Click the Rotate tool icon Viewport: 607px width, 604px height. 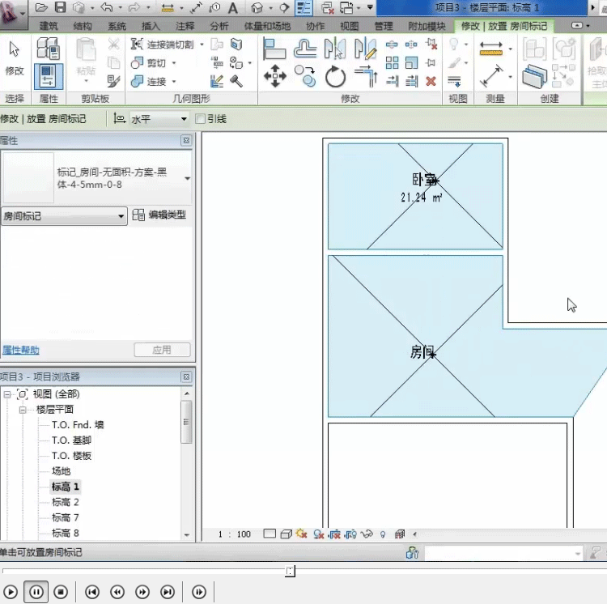[335, 78]
